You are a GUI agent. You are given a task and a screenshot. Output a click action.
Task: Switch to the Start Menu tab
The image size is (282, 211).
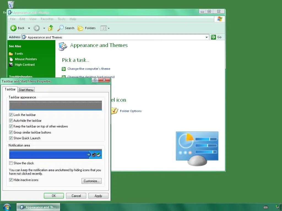click(26, 90)
